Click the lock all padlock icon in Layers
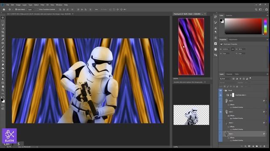270x151 pixels. 237,87
